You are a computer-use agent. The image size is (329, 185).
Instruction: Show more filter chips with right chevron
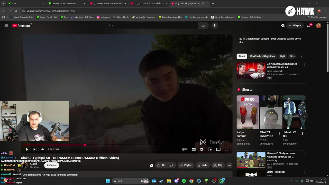click(301, 57)
